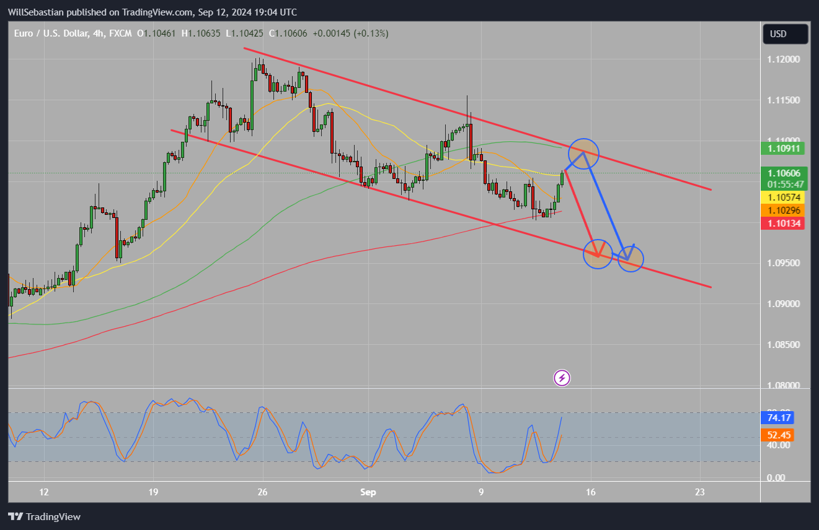Click the 26 date label on time axis
The height and width of the screenshot is (530, 819).
pos(263,492)
